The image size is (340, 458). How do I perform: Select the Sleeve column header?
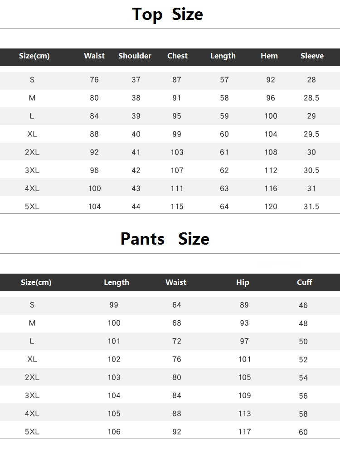tap(312, 56)
